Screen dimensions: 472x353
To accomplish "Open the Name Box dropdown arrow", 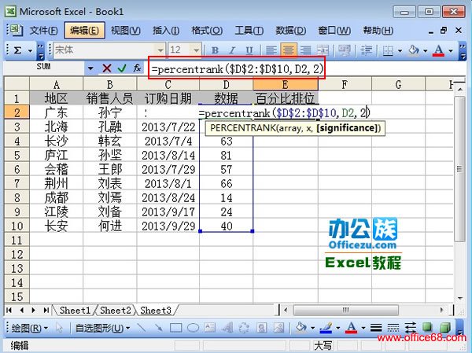I will (90, 68).
